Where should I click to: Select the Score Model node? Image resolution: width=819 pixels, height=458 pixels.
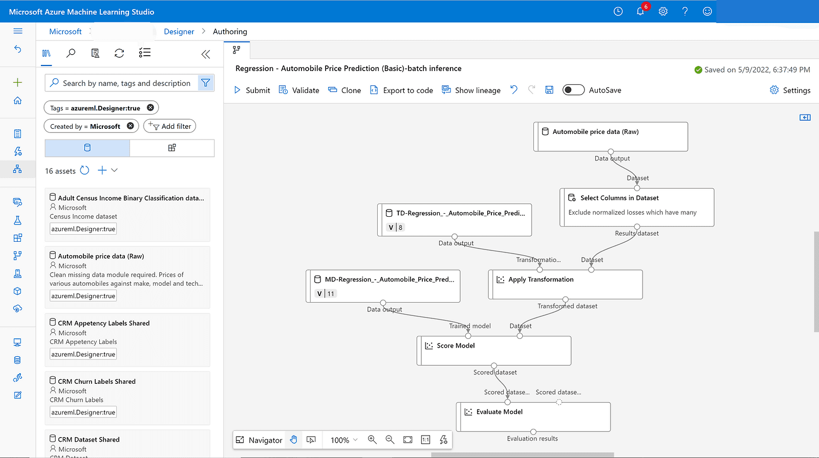[x=494, y=351]
